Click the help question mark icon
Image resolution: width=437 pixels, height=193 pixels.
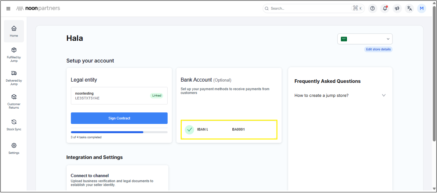(x=373, y=9)
